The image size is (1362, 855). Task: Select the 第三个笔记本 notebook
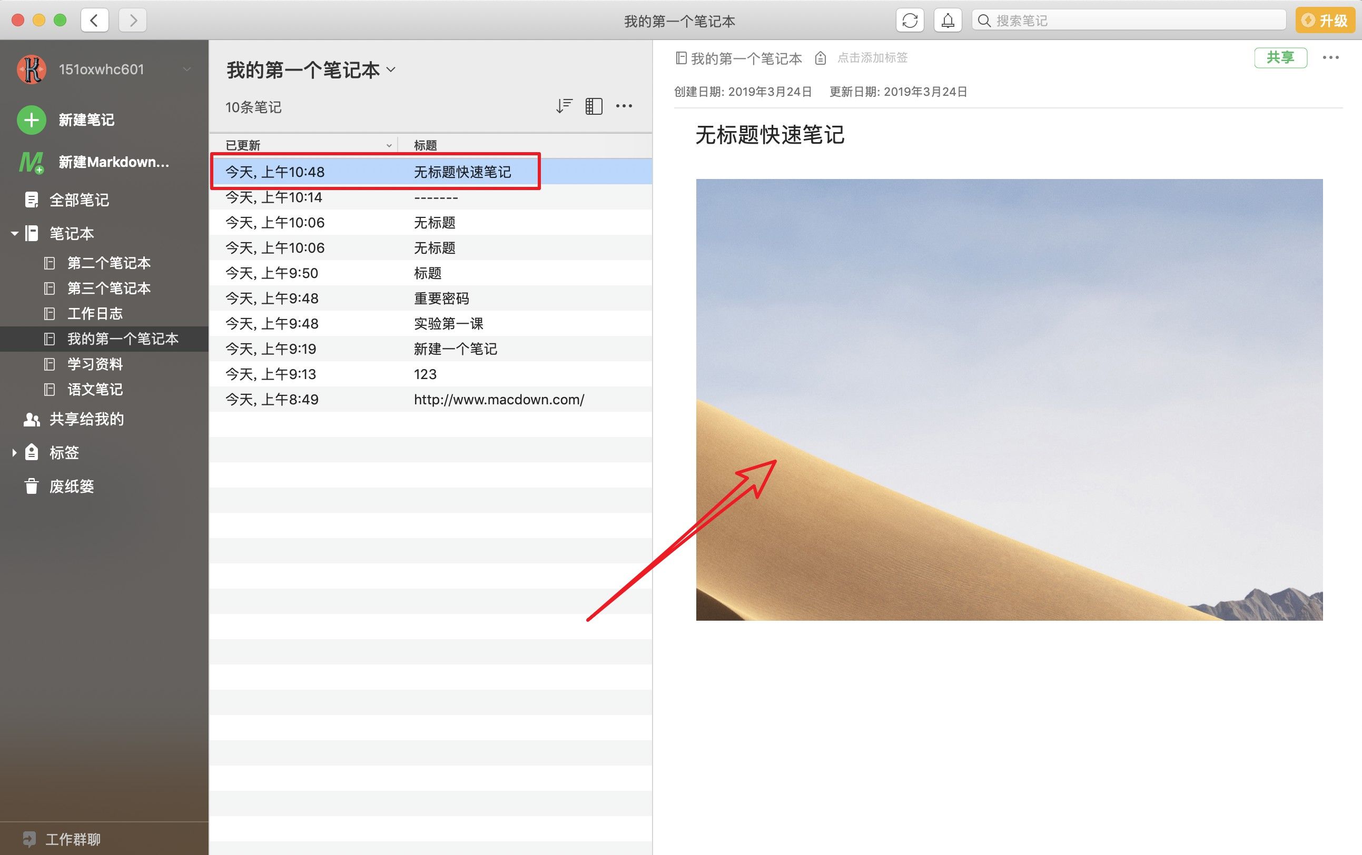pos(104,289)
